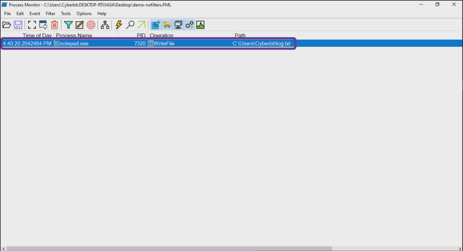Click the horizontal scrollbar thumb
Image resolution: width=463 pixels, height=251 pixels.
[169, 249]
